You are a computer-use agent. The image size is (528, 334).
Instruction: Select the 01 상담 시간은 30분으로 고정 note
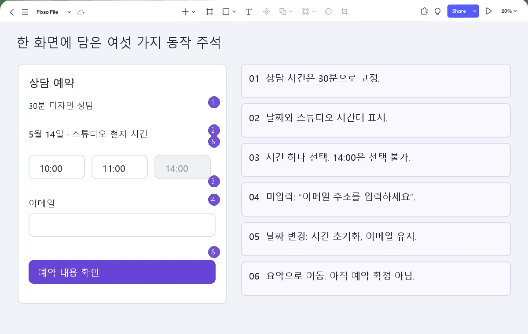[376, 81]
